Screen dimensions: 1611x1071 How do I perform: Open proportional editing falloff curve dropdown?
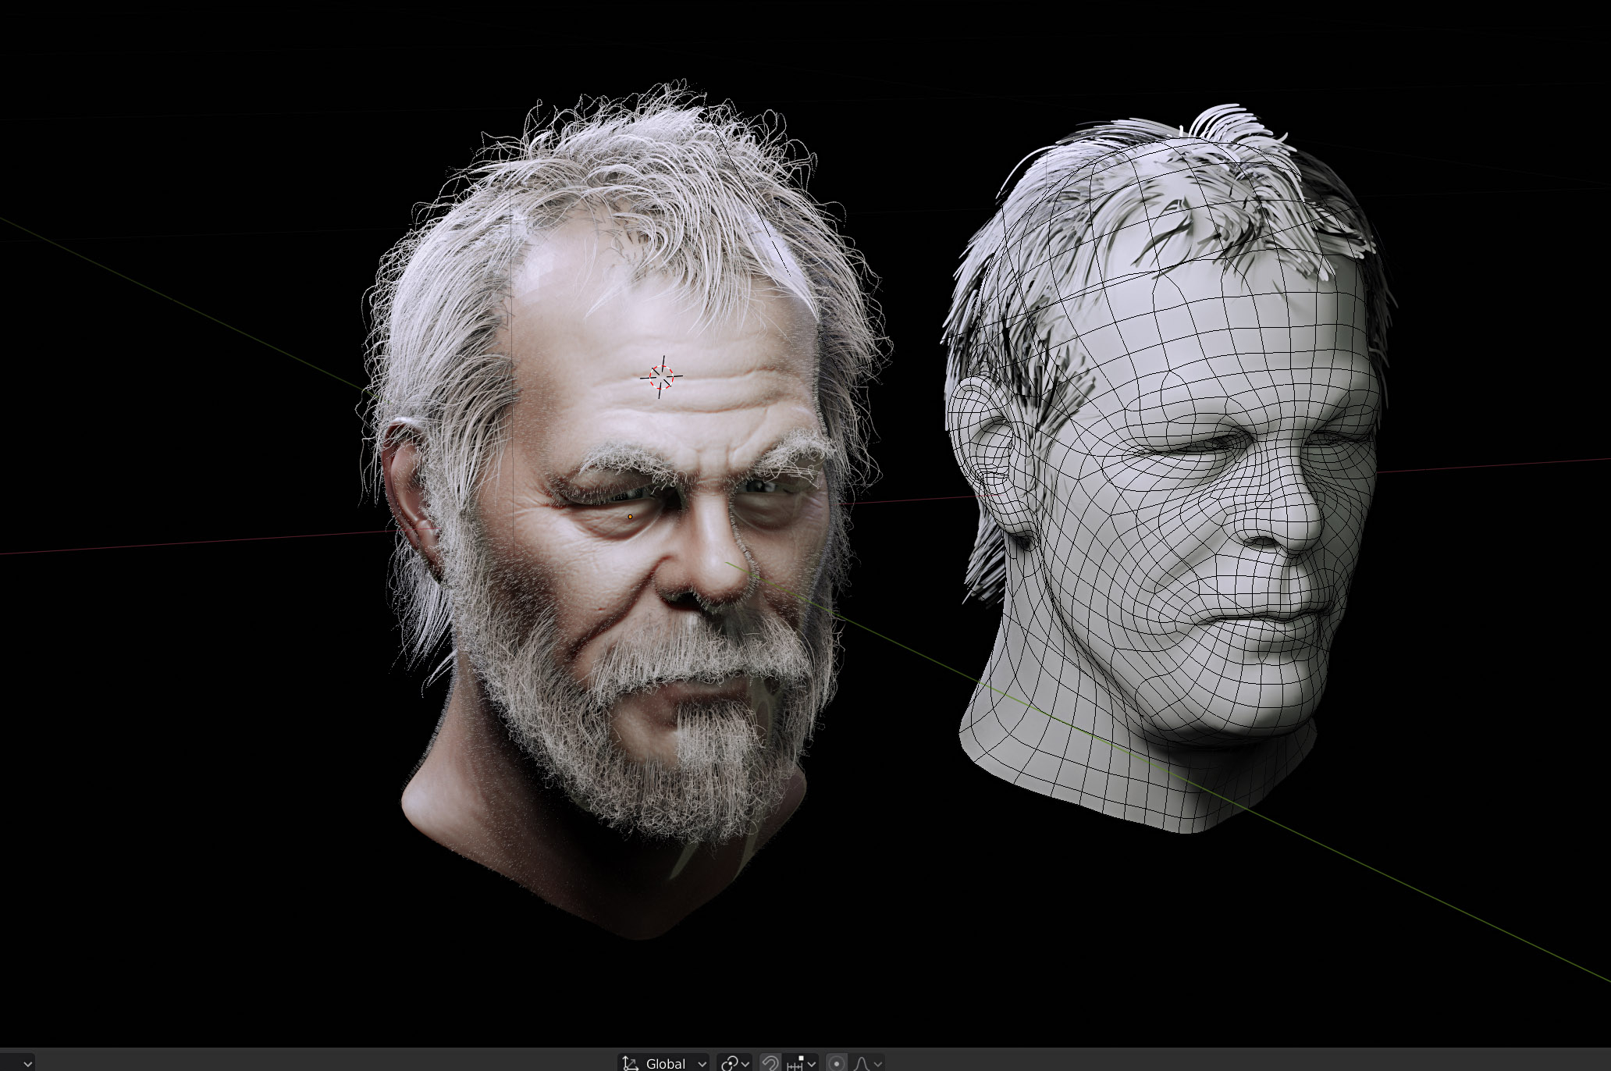pyautogui.click(x=867, y=1063)
